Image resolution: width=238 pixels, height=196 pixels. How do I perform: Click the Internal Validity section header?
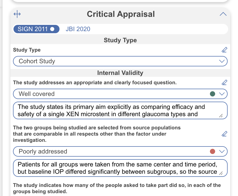(120, 73)
